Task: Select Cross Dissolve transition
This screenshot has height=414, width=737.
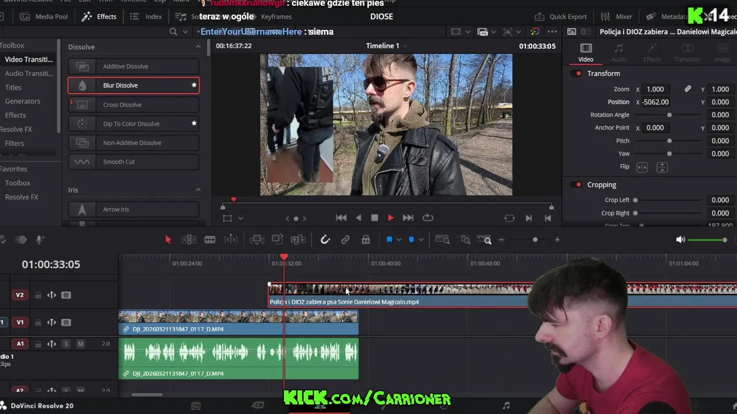Action: pyautogui.click(x=134, y=105)
